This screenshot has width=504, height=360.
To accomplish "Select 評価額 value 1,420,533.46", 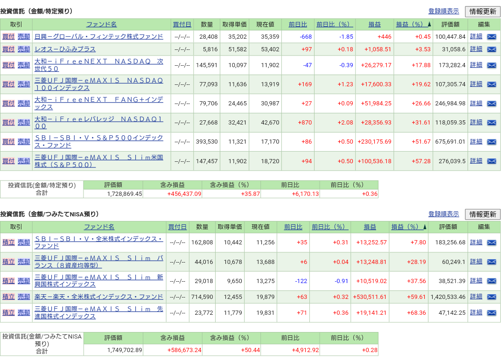I will pyautogui.click(x=448, y=297).
